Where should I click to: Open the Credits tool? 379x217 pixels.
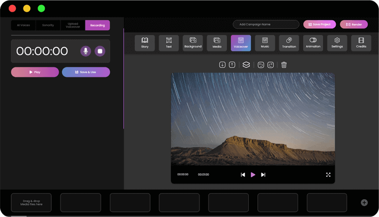361,43
